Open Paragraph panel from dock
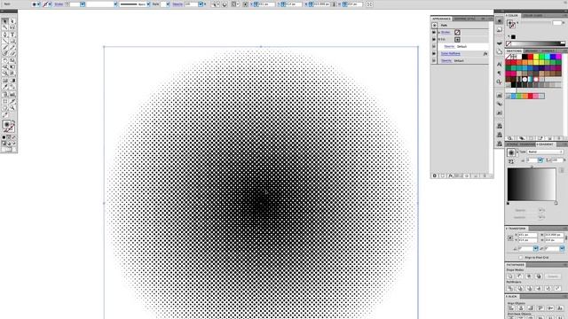 pos(499,73)
